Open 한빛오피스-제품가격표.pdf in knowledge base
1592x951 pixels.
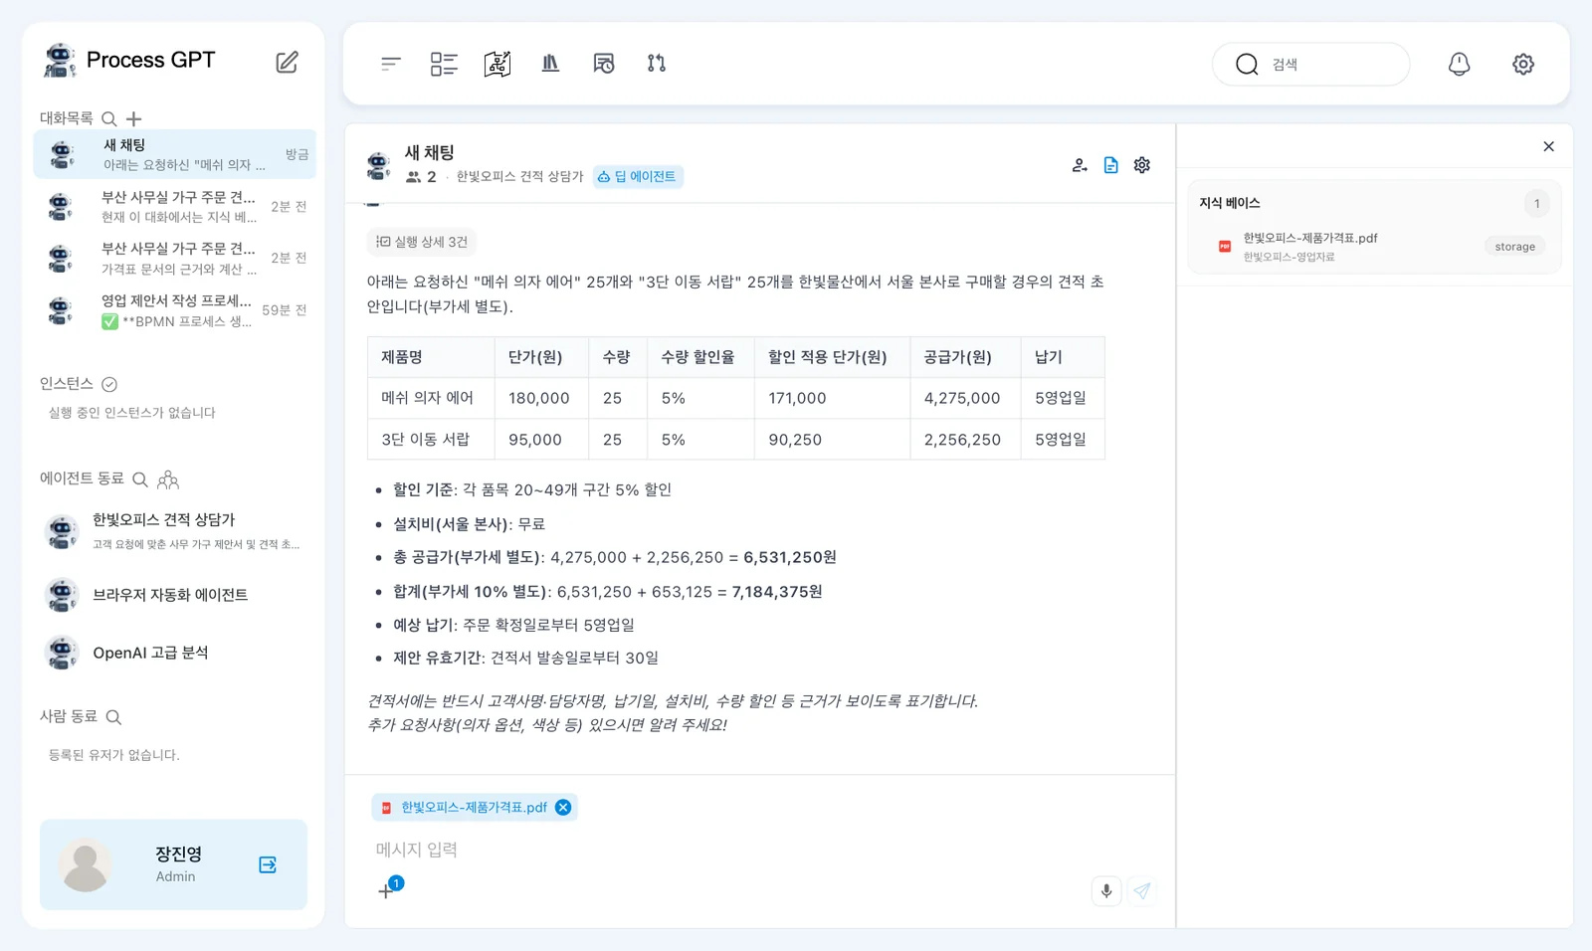click(x=1309, y=238)
